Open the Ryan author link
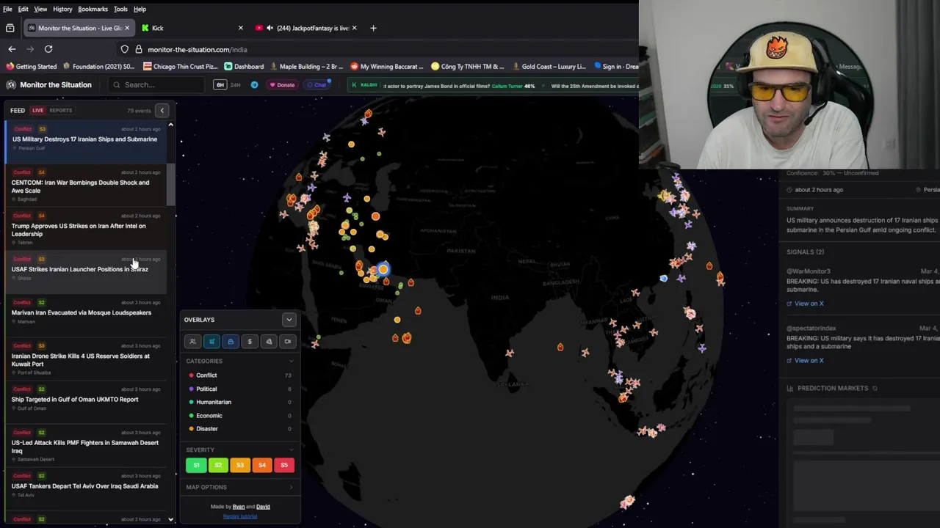Screen dimensions: 940x528 pyautogui.click(x=239, y=507)
